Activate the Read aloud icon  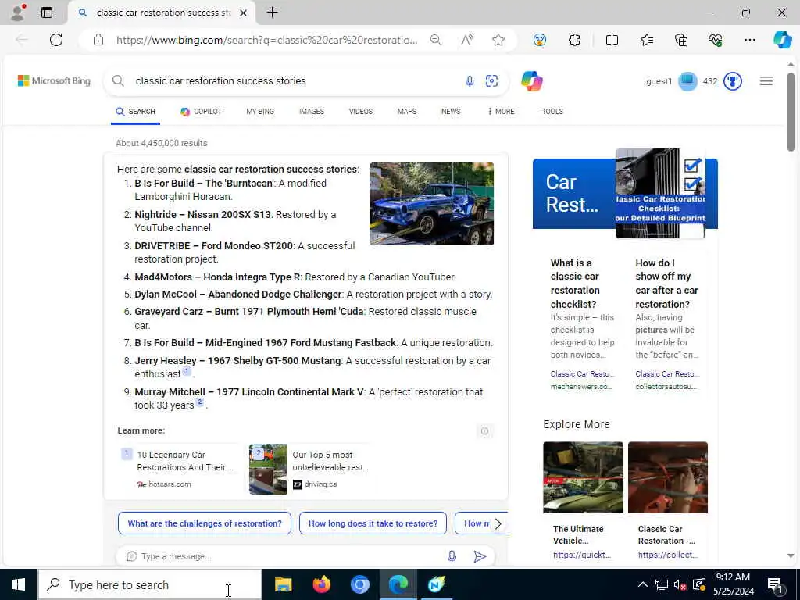(x=467, y=40)
